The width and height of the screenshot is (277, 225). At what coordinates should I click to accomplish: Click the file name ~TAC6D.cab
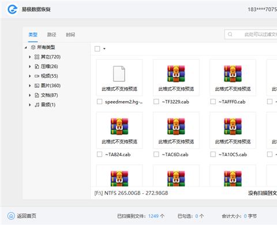(x=175, y=154)
